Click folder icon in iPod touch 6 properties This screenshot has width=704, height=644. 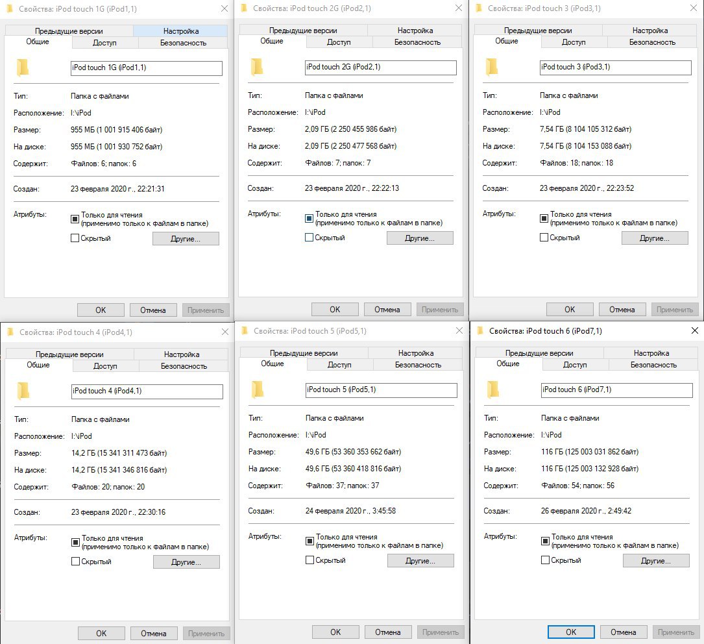coord(492,390)
